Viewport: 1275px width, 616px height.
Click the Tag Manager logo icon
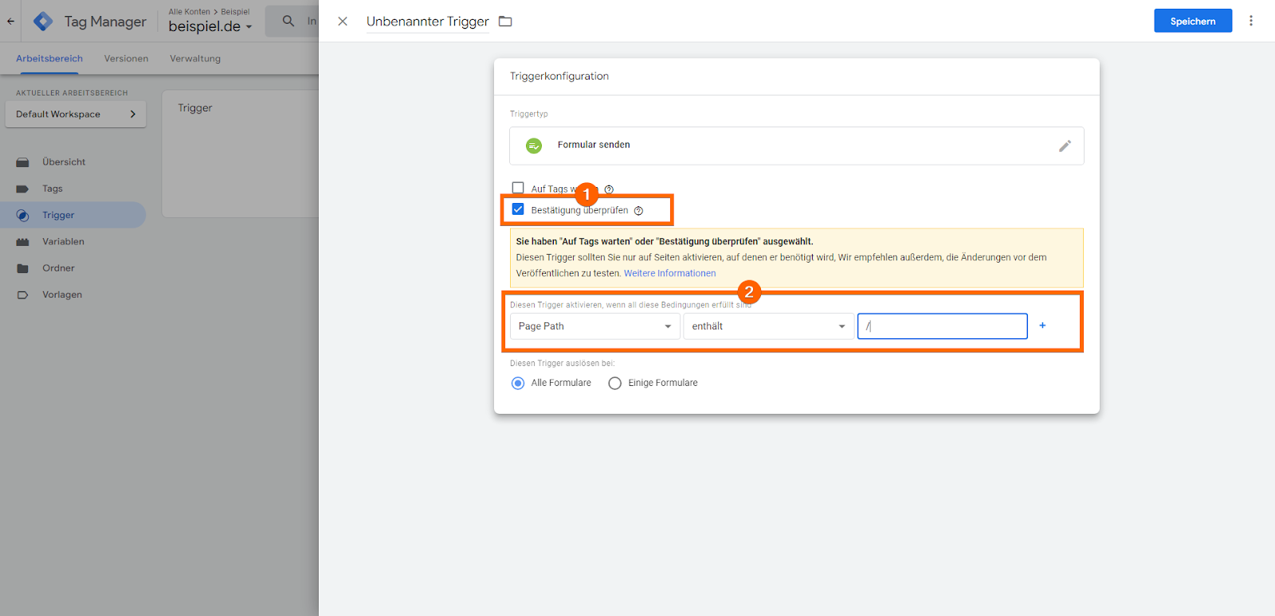(x=43, y=21)
